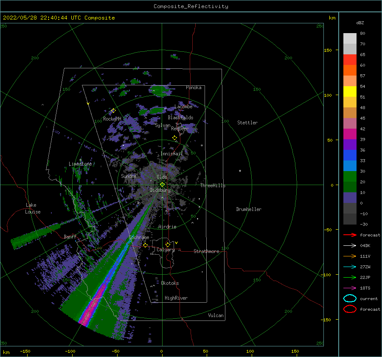382x357 pixels.
Task: Click the cyan 27ZW arrow legend icon
Action: (x=350, y=267)
